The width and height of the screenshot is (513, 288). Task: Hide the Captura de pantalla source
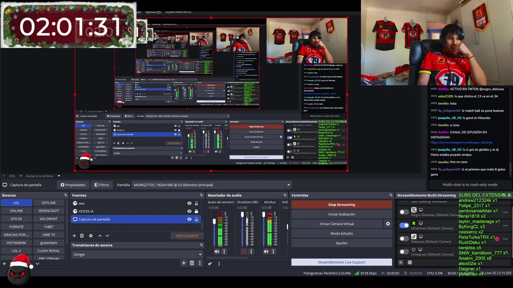coord(189,219)
